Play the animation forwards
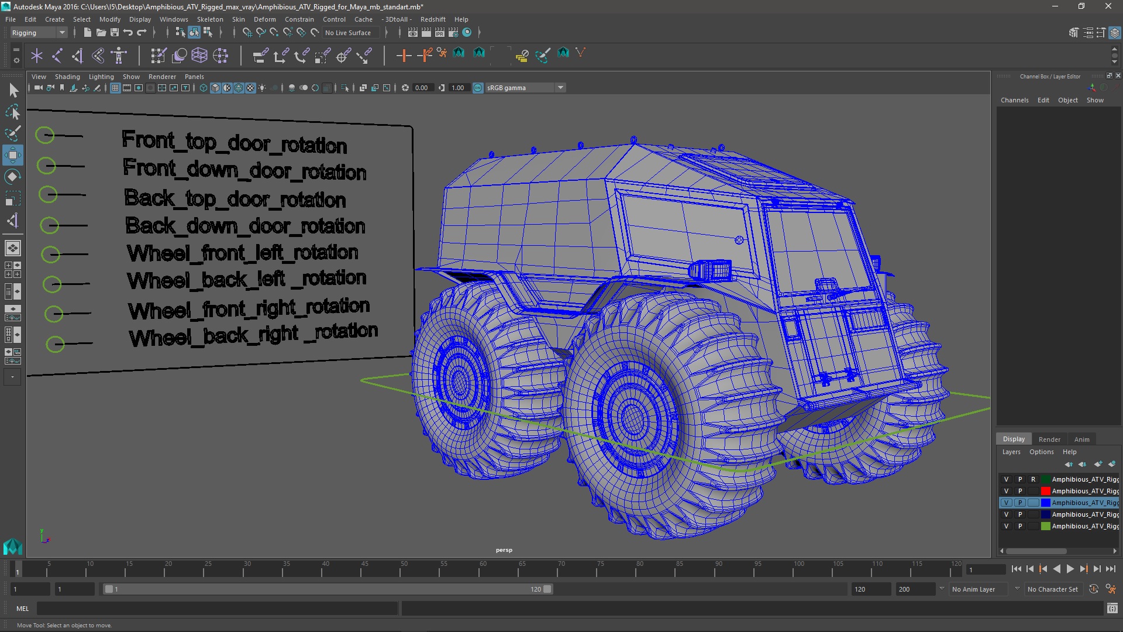Image resolution: width=1123 pixels, height=632 pixels. click(1070, 569)
